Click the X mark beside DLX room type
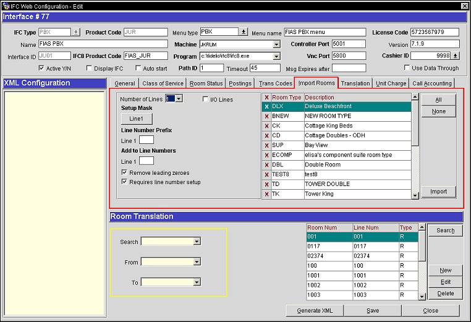 coord(266,106)
